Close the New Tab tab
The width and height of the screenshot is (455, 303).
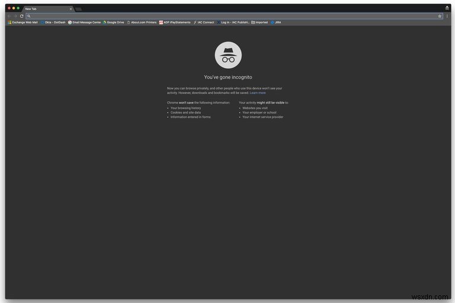coord(71,9)
